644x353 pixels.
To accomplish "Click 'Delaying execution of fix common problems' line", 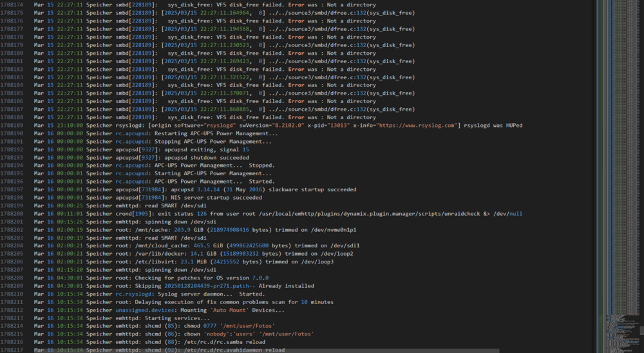I will pos(184,302).
